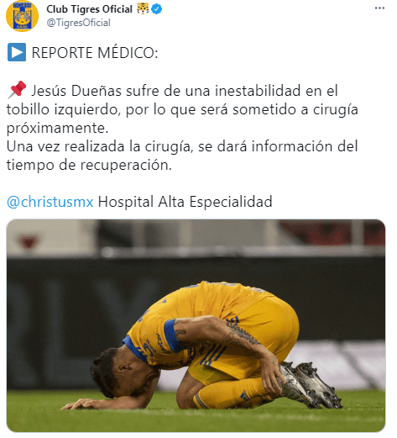Viewport: 397px width, 438px height.
Task: Click the blue armband on player's sleeve
Action: [x=172, y=335]
